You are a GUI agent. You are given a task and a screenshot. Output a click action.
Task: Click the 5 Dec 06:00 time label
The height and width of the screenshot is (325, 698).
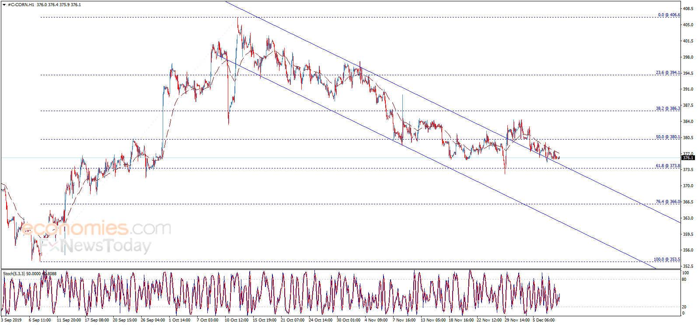[x=544, y=320]
